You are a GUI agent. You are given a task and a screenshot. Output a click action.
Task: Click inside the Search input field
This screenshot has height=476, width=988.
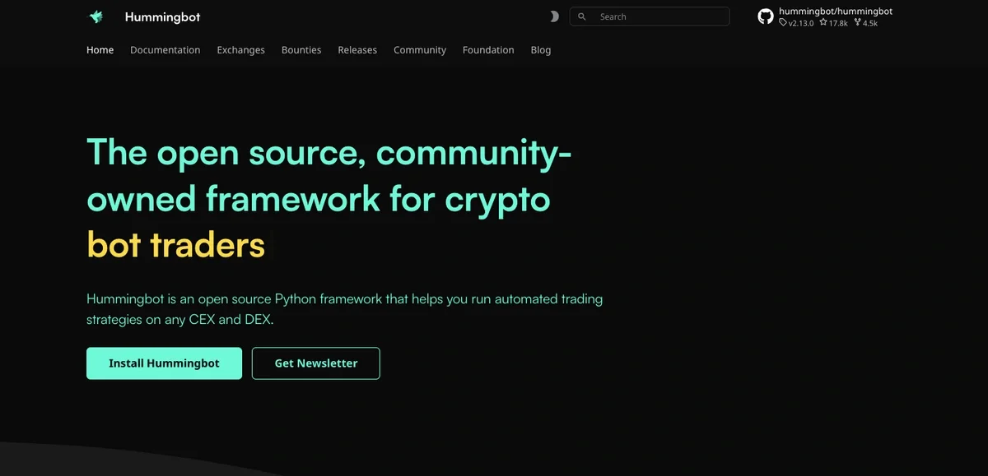pyautogui.click(x=650, y=16)
